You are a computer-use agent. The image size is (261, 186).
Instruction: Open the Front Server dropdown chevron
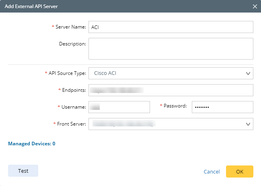point(248,124)
